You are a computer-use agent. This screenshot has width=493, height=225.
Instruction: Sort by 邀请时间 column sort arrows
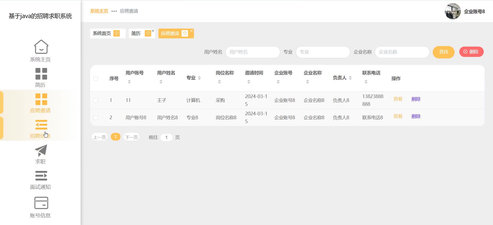249,82
